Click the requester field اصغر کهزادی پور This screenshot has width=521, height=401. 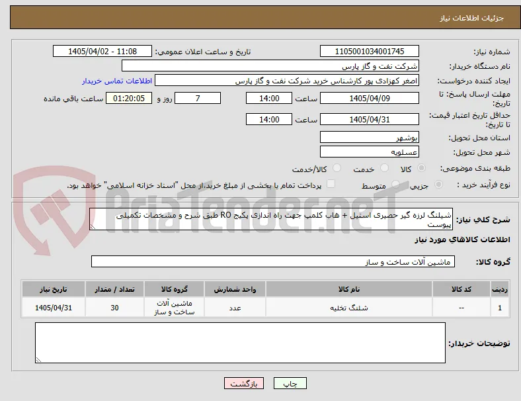point(287,81)
